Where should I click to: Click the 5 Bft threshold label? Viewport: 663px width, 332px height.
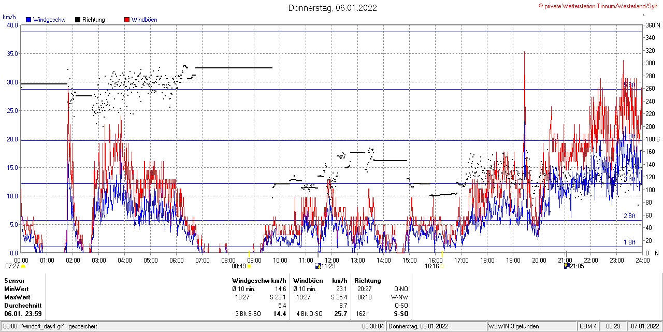[629, 84]
